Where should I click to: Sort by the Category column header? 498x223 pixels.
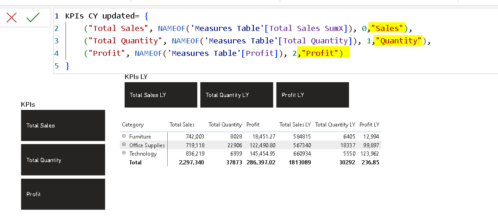click(133, 125)
